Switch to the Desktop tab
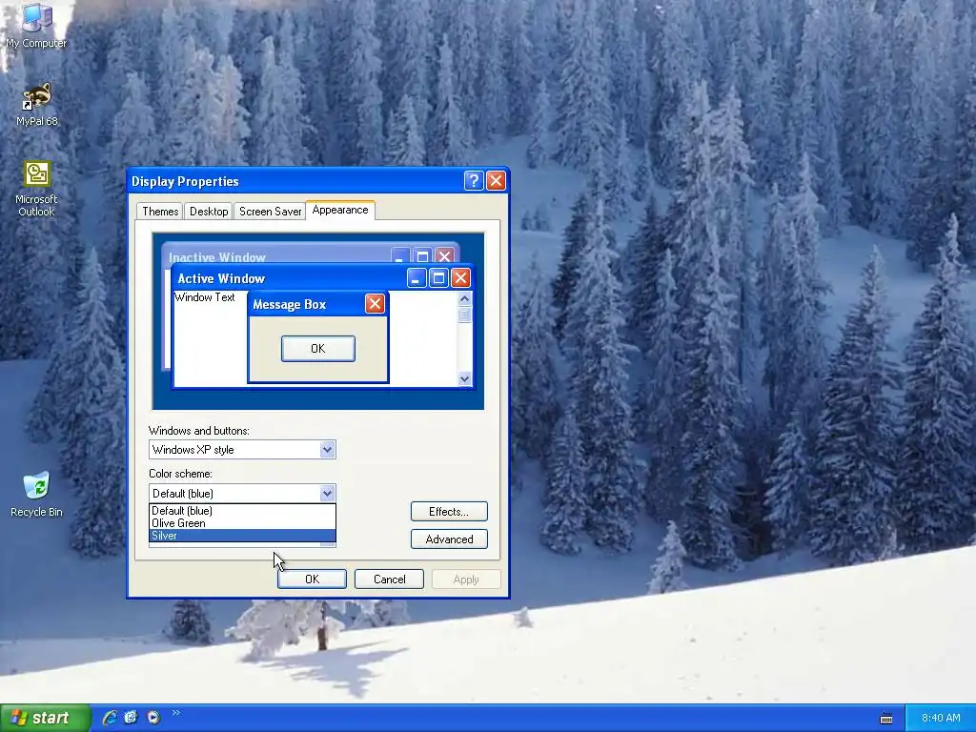Viewport: 976px width, 732px height. pyautogui.click(x=209, y=211)
